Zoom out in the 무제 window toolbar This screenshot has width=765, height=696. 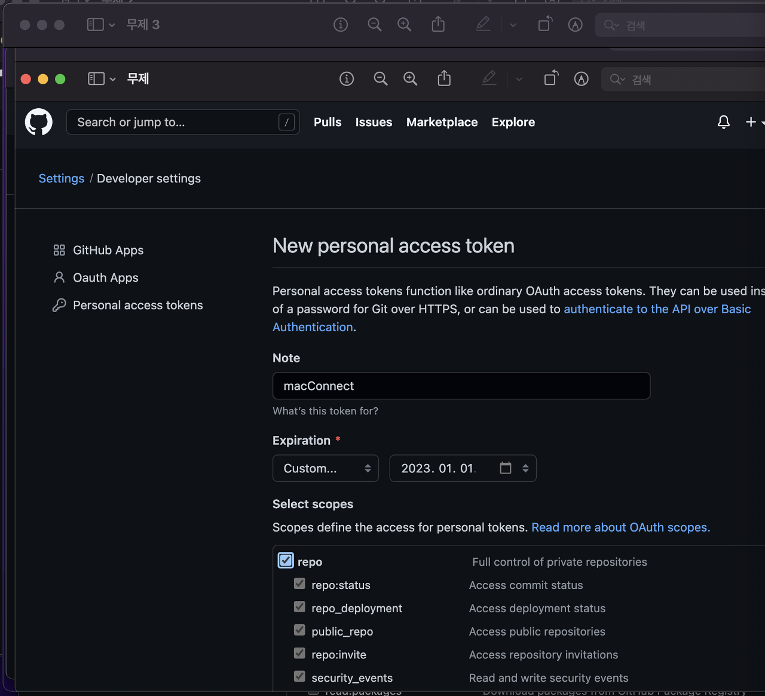click(x=381, y=79)
